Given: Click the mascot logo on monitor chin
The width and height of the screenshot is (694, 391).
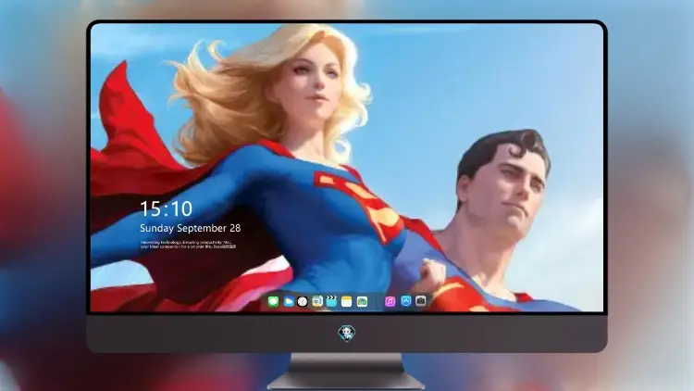Looking at the screenshot, I should (347, 333).
